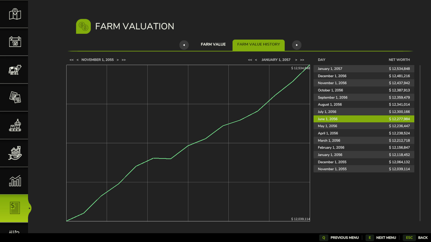
Task: Step end date back with < near January 1, 2057
Action: (x=256, y=60)
